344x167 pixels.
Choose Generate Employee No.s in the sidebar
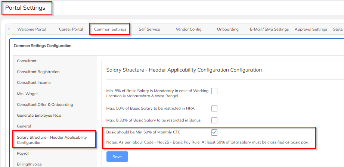[x=39, y=115]
